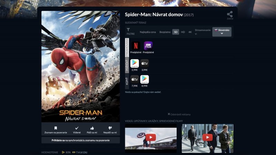Select the Najlepšia cena filter
The width and height of the screenshot is (276, 155).
148,32
